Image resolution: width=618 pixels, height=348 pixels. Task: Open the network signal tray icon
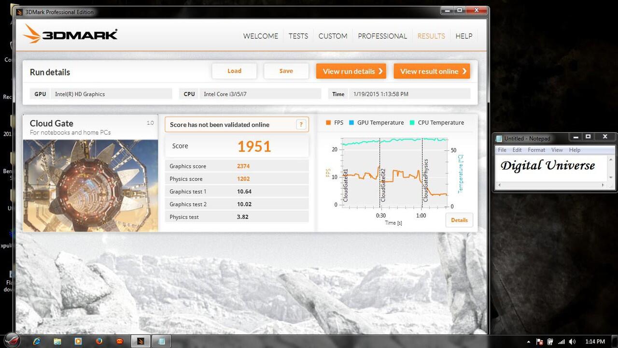561,342
